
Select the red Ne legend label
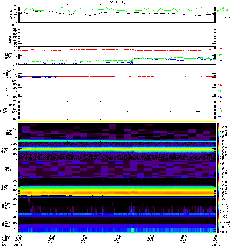220,67
